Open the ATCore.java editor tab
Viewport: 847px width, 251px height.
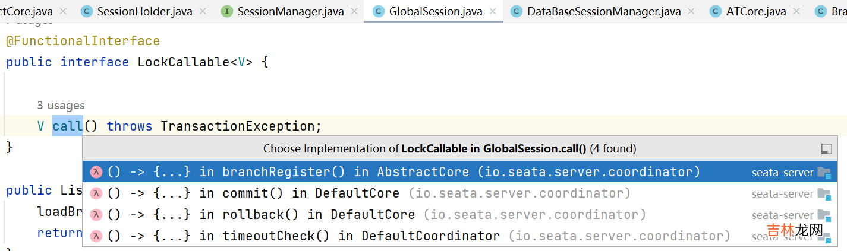coord(756,11)
